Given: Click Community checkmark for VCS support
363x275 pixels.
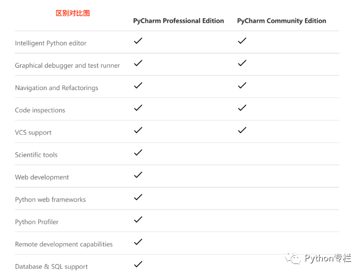Looking at the screenshot, I should click(x=242, y=130).
